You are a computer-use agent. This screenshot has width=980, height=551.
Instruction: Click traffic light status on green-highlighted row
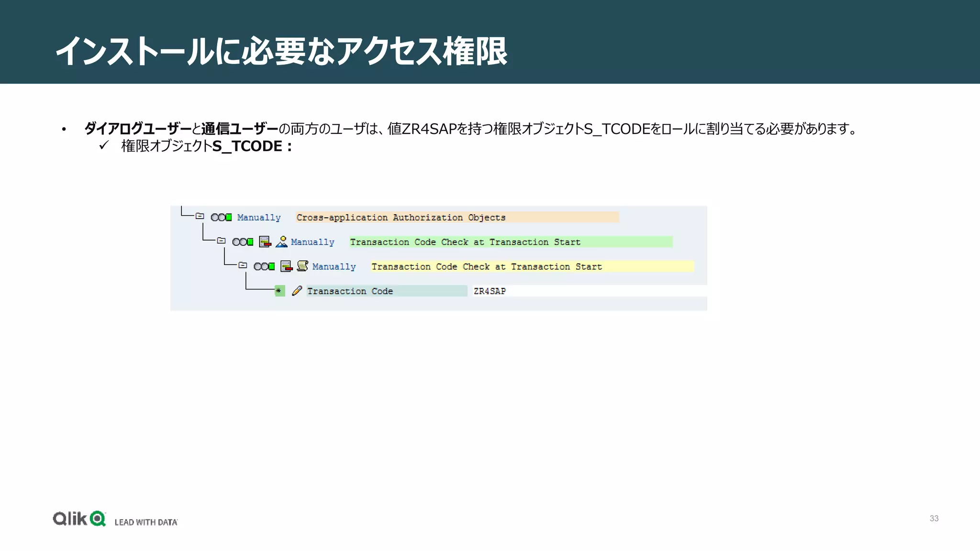click(x=243, y=242)
